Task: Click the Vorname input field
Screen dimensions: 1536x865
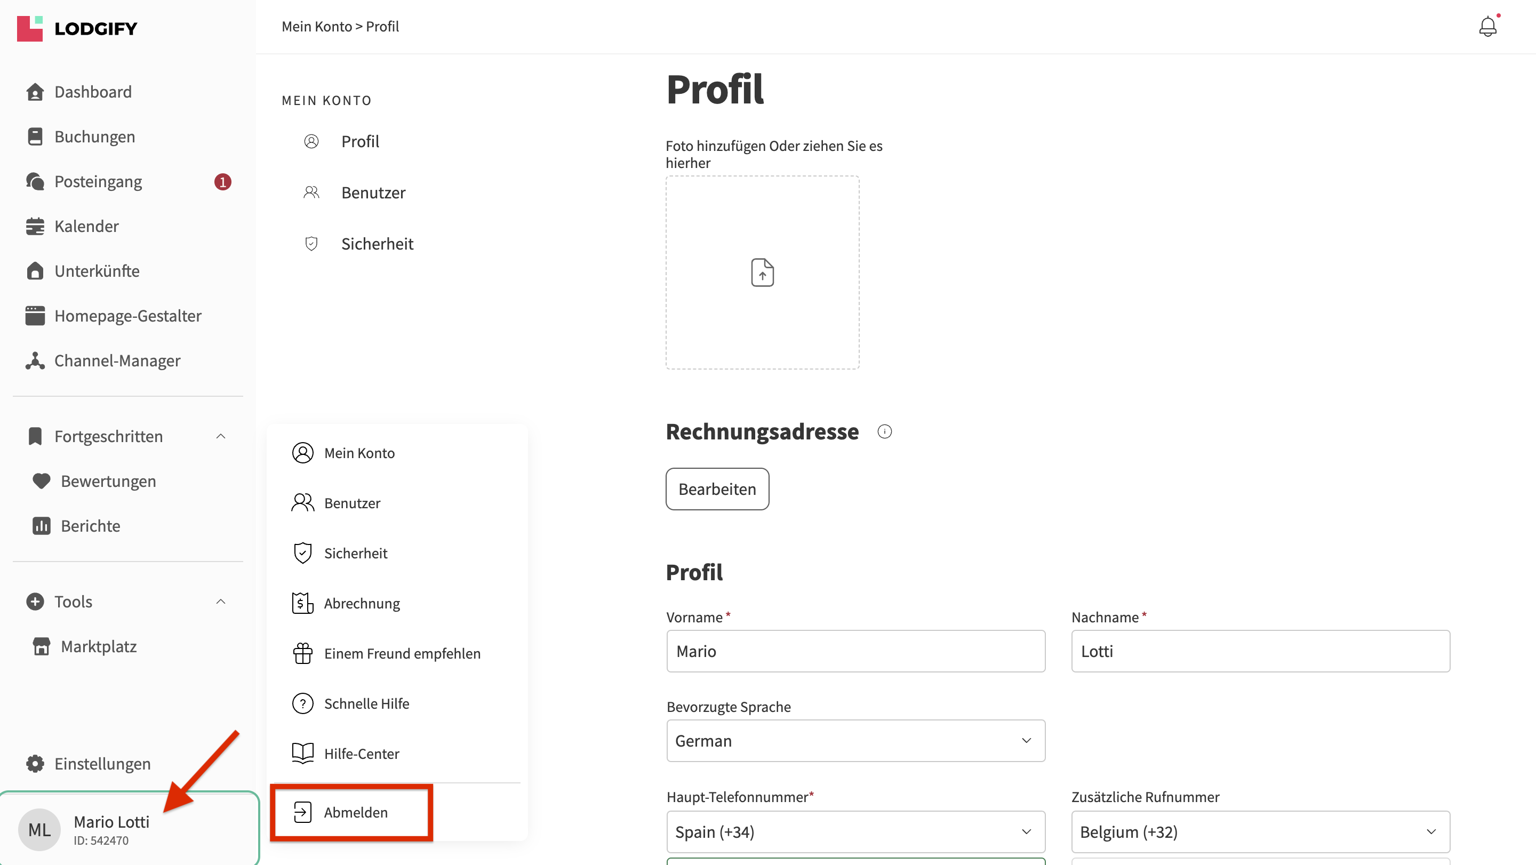Action: [855, 651]
